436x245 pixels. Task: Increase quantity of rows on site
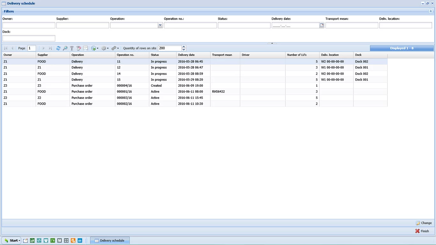pos(184,47)
